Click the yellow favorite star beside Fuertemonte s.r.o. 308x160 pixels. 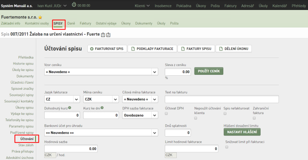pos(40,17)
